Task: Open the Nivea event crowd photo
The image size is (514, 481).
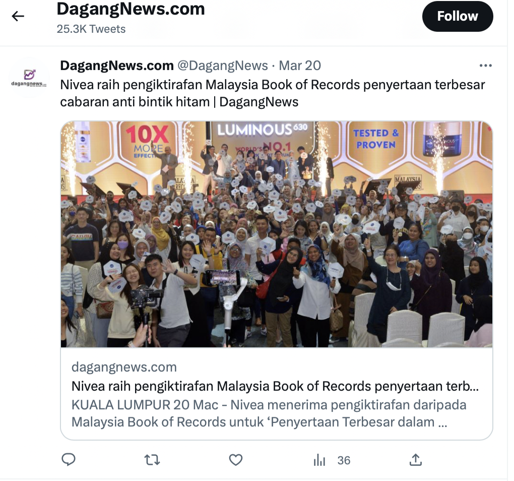Action: click(x=276, y=234)
